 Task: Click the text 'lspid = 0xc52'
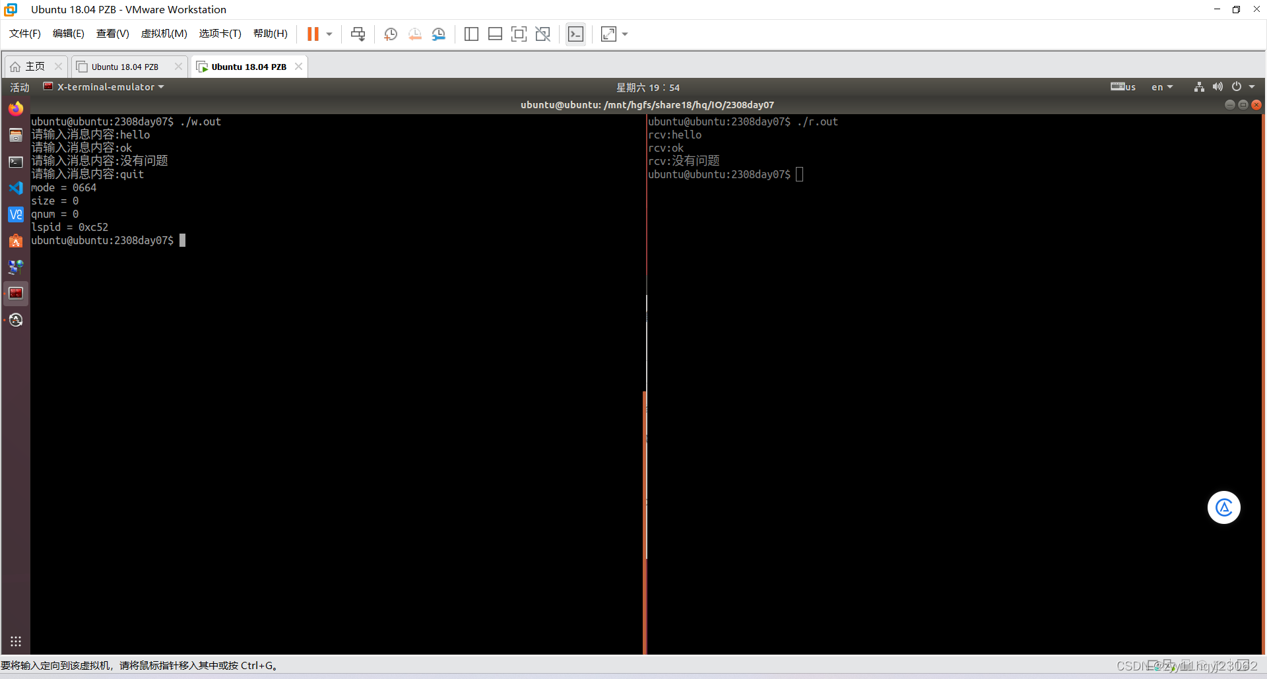69,227
